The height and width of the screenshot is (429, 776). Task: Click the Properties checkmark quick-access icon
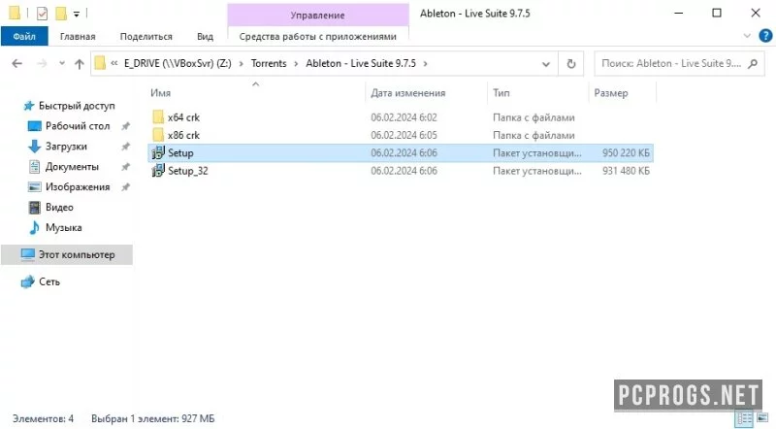(x=42, y=14)
